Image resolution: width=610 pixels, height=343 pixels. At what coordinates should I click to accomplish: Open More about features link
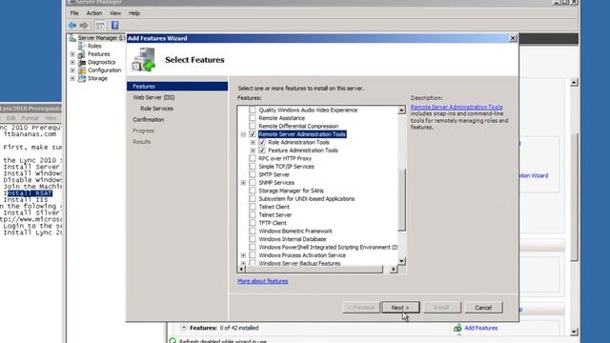point(263,281)
